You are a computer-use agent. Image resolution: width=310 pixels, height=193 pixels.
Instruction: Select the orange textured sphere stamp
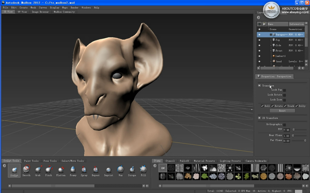coord(263,176)
